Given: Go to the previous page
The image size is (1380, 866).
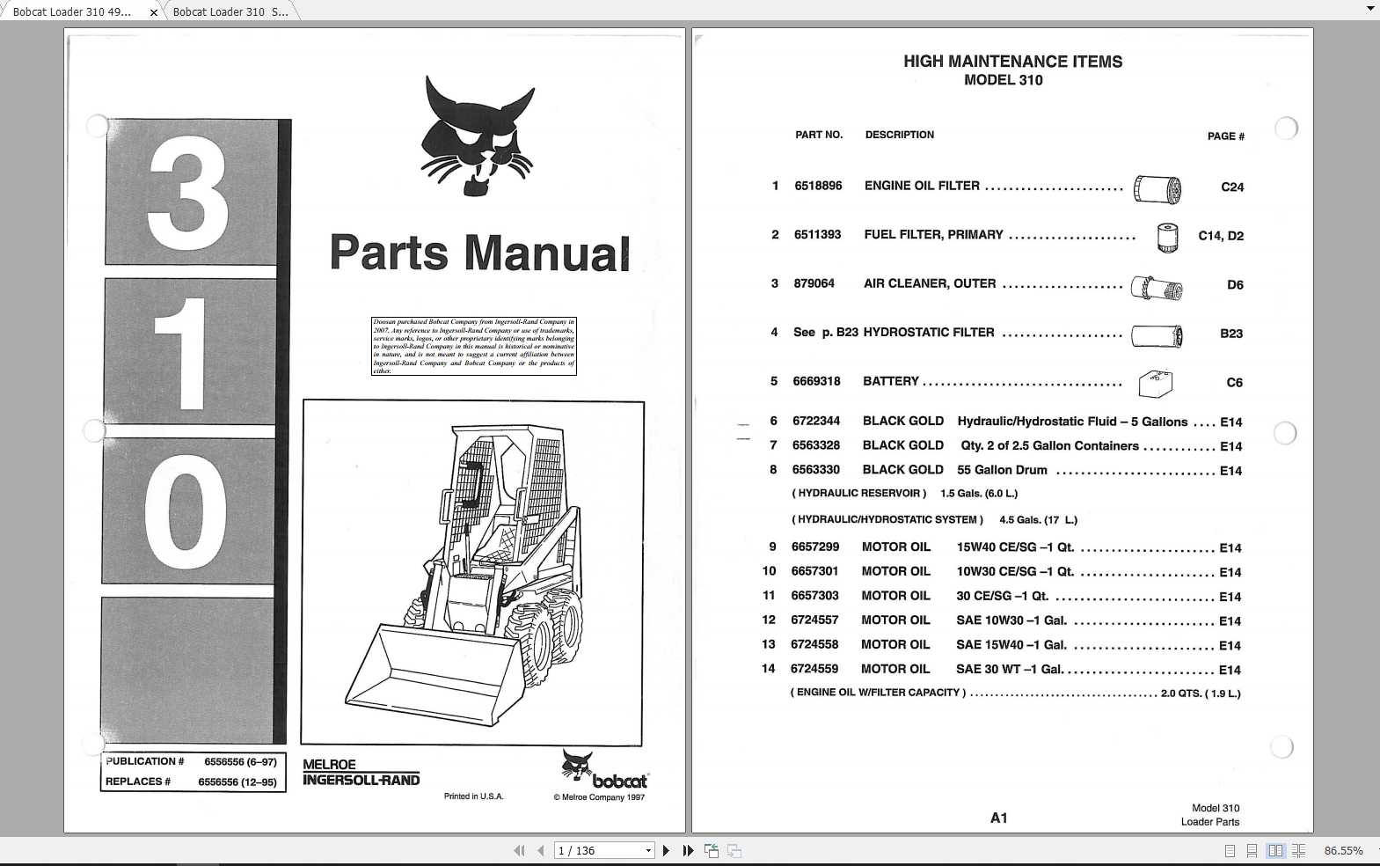Looking at the screenshot, I should tap(541, 850).
